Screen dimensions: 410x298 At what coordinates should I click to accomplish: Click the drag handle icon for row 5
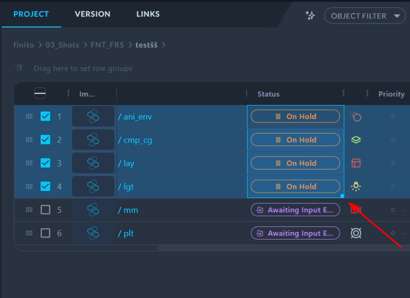pos(29,210)
